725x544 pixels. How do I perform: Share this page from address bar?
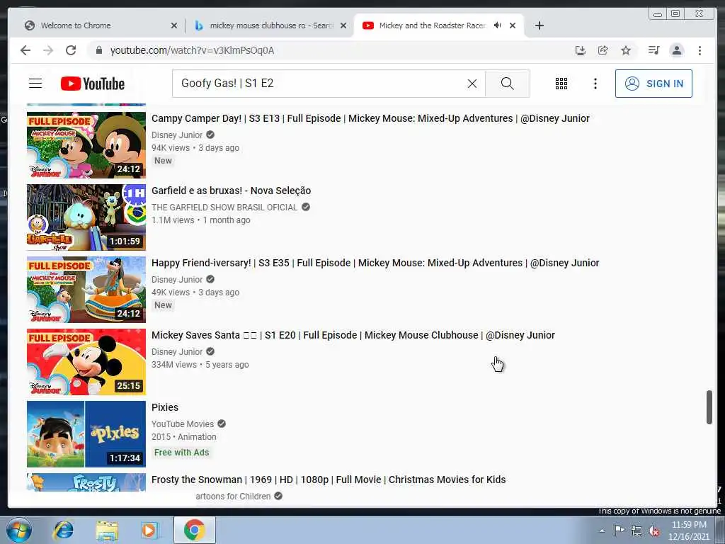click(x=603, y=50)
